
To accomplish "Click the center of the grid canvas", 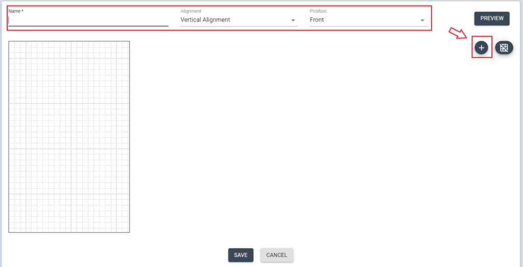I will point(69,137).
